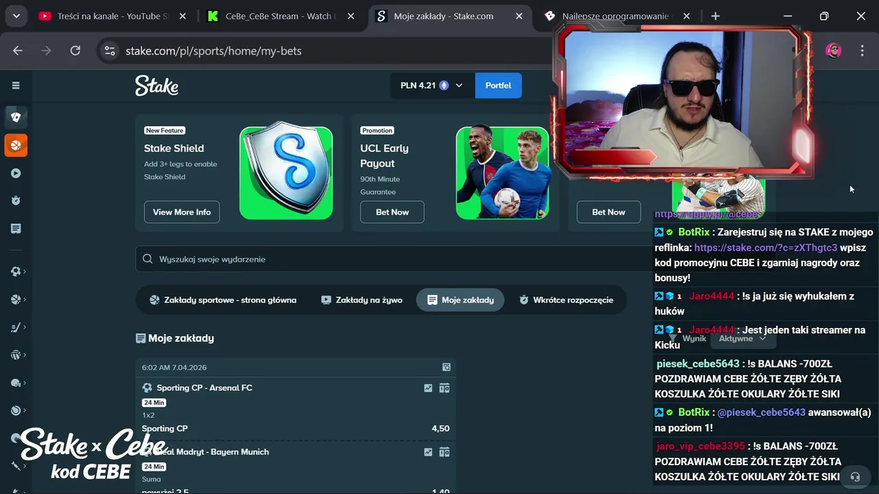This screenshot has width=879, height=494.
Task: Select the orange Sports basketball icon in sidebar
Action: [16, 145]
